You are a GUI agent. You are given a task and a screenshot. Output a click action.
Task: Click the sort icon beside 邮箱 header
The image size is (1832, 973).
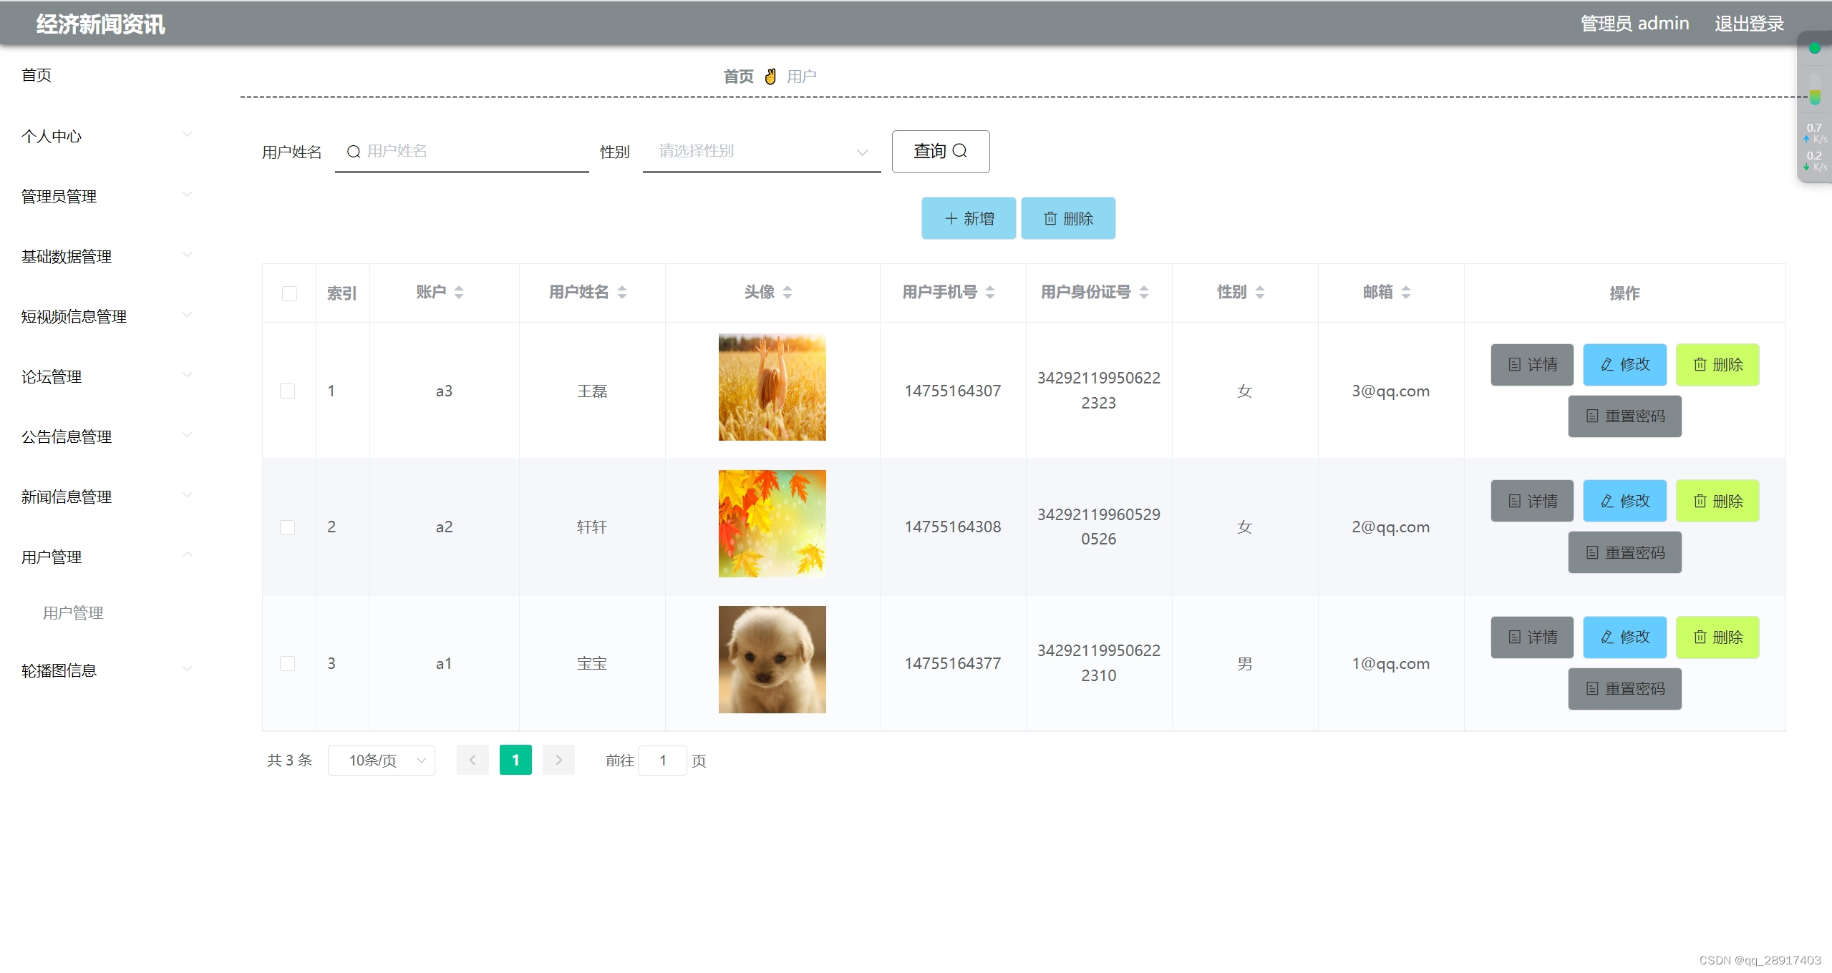point(1406,292)
